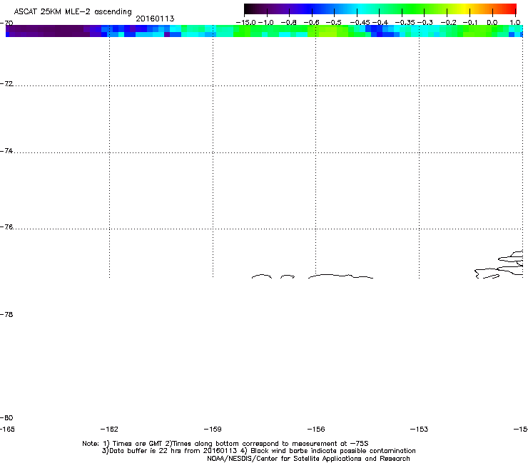Select the -76 latitude axis label
Viewport: 528px width, 463px height.
pyautogui.click(x=6, y=227)
